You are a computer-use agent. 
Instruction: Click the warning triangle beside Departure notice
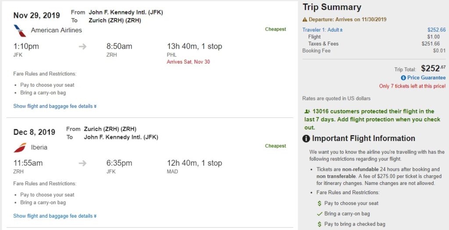(305, 20)
